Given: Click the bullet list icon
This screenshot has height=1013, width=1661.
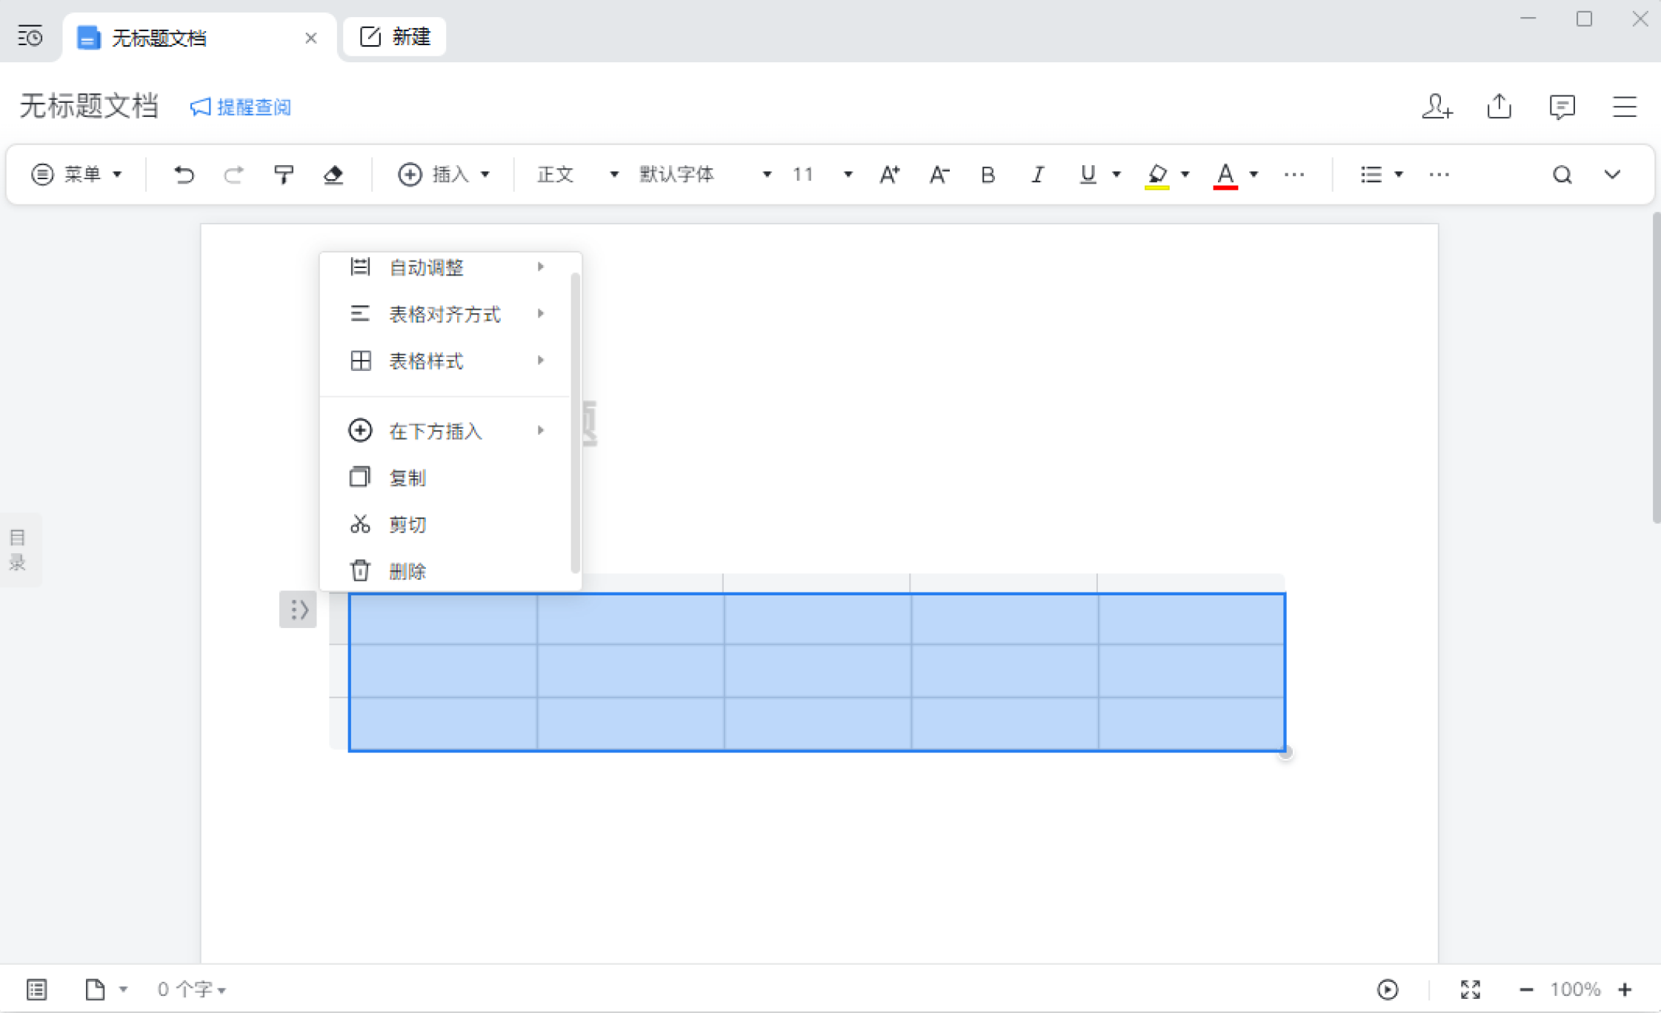Looking at the screenshot, I should (1371, 175).
